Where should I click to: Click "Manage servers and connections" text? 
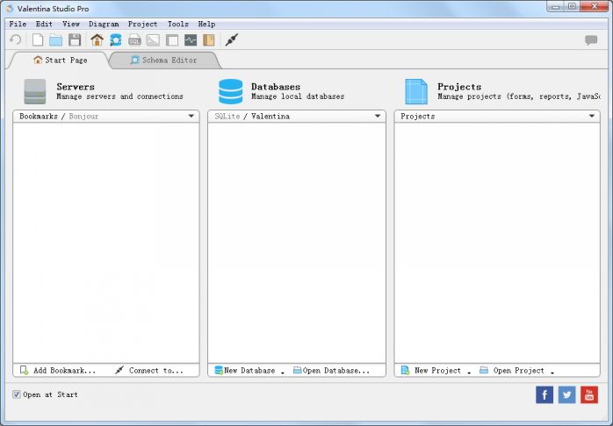click(119, 96)
